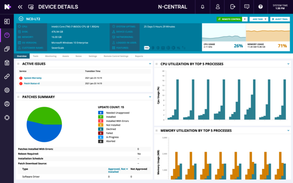Open the chat feedback icon
The width and height of the screenshot is (293, 183).
247,7
